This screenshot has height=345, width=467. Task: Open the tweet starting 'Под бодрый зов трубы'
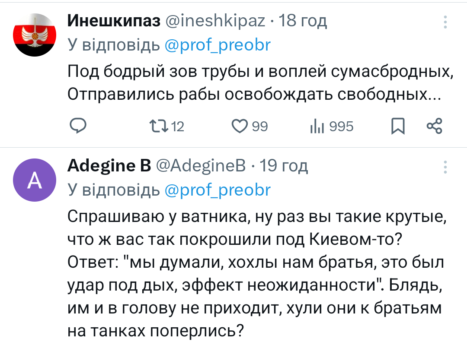(x=259, y=82)
